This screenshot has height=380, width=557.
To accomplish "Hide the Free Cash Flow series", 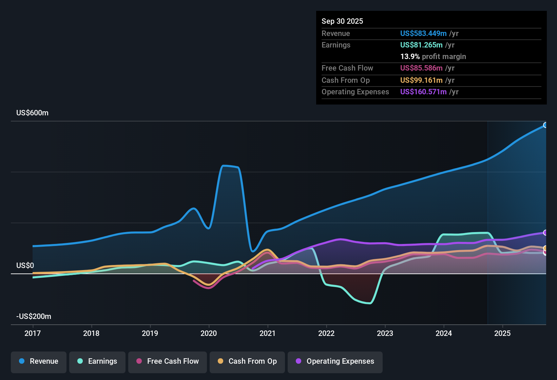I will point(167,361).
